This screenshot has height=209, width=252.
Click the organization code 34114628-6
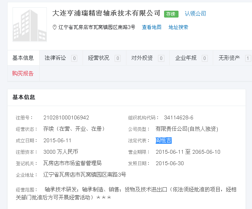(x=179, y=117)
